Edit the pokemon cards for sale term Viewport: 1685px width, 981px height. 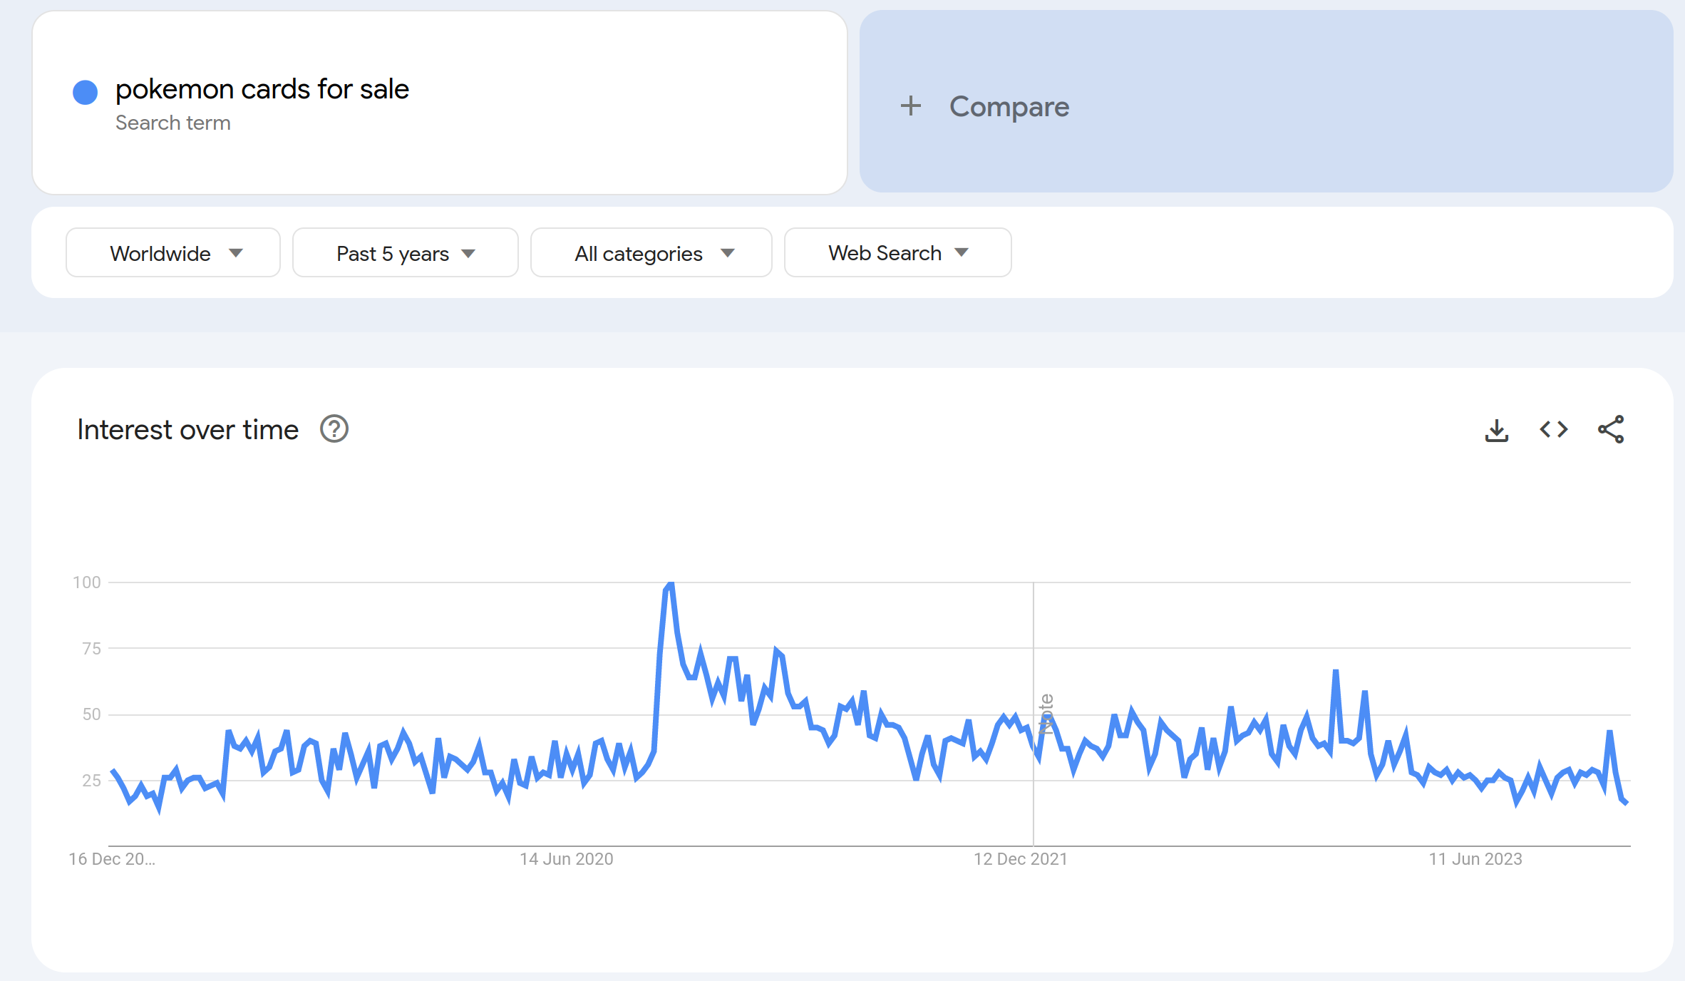[x=262, y=89]
